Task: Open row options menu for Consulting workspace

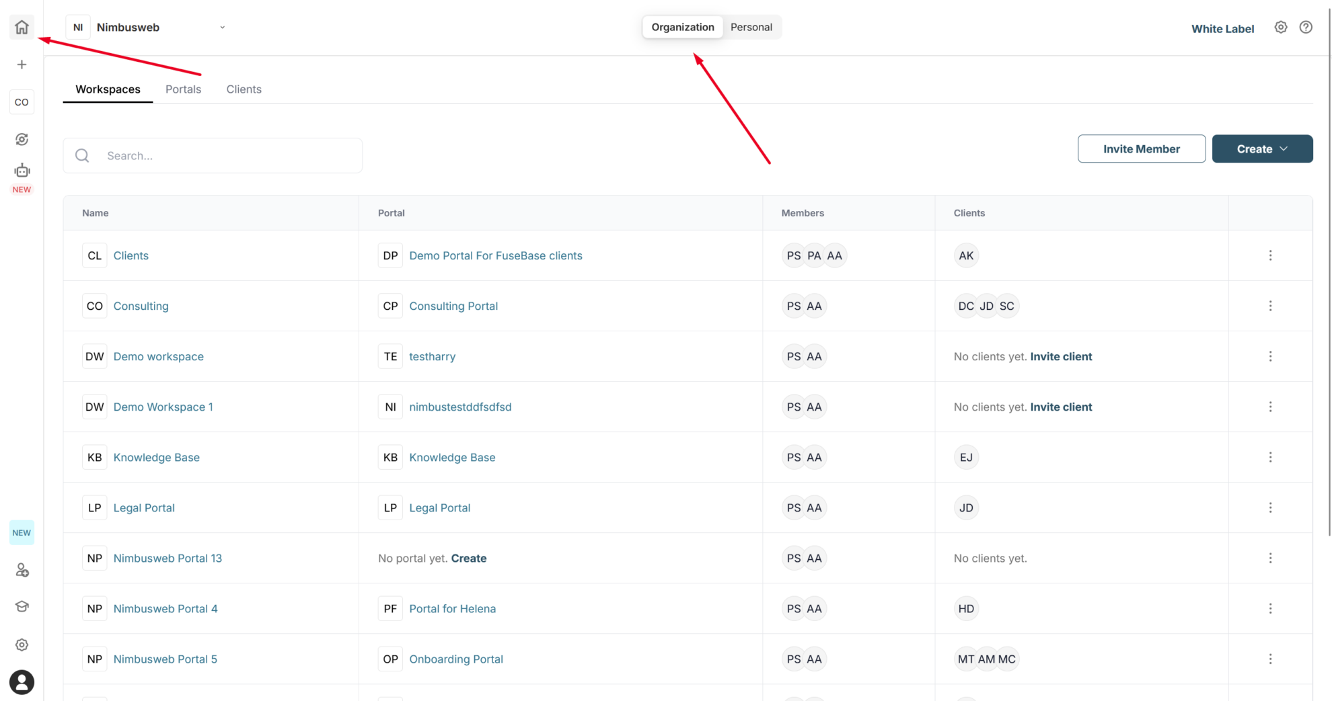Action: point(1271,306)
